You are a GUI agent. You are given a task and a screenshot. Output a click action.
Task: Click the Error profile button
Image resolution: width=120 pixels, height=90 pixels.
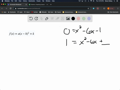111,8
